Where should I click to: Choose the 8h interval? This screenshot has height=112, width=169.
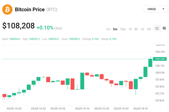pos(136,29)
